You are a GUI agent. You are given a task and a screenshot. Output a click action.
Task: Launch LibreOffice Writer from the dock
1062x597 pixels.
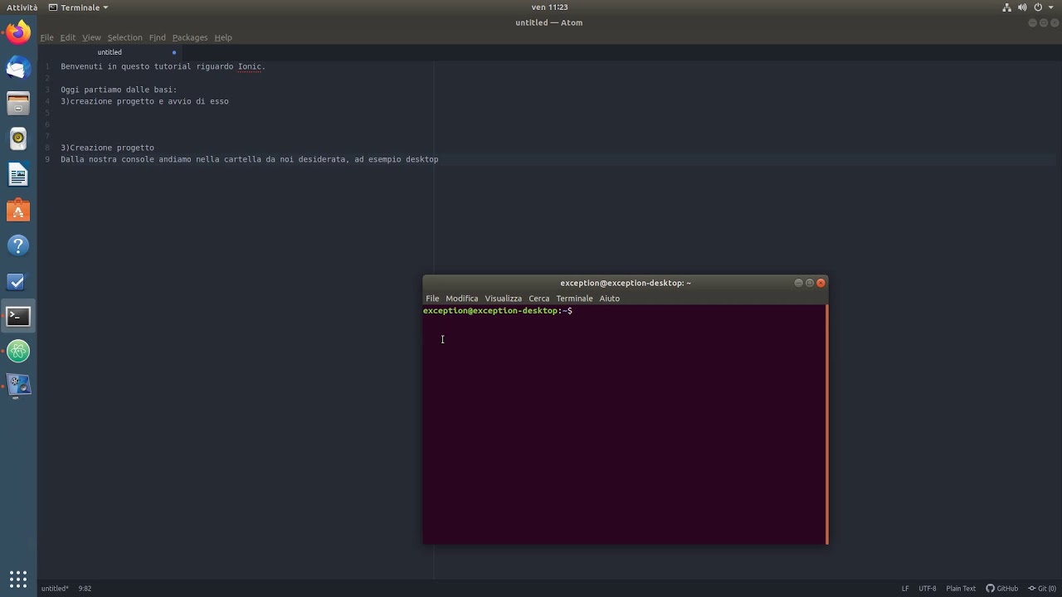tap(18, 175)
